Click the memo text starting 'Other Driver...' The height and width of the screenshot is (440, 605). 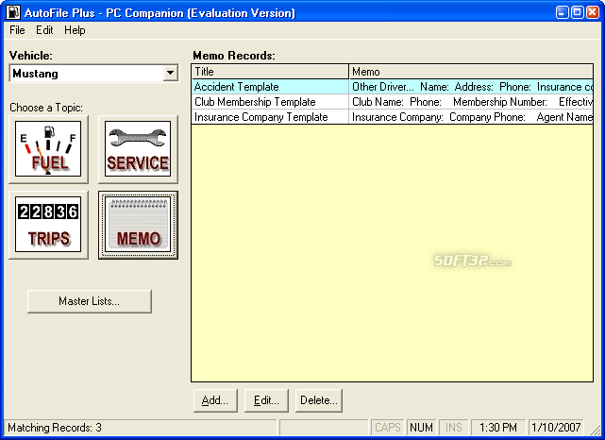coord(471,87)
